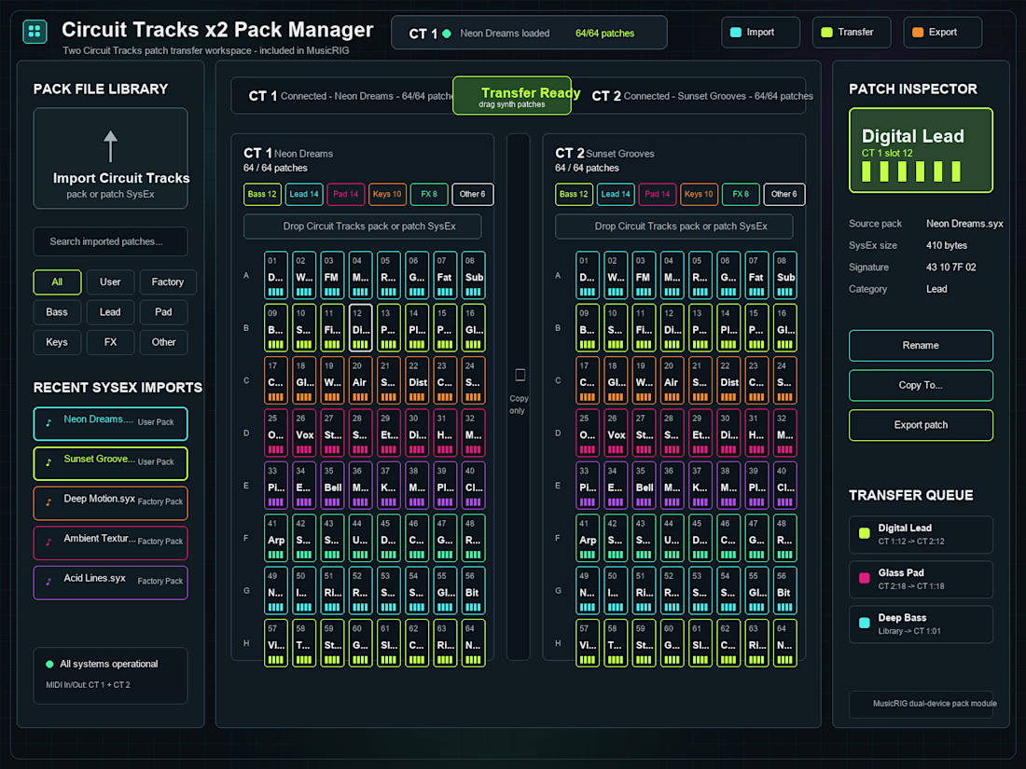Toggle the Copy only checkbox

pos(520,375)
